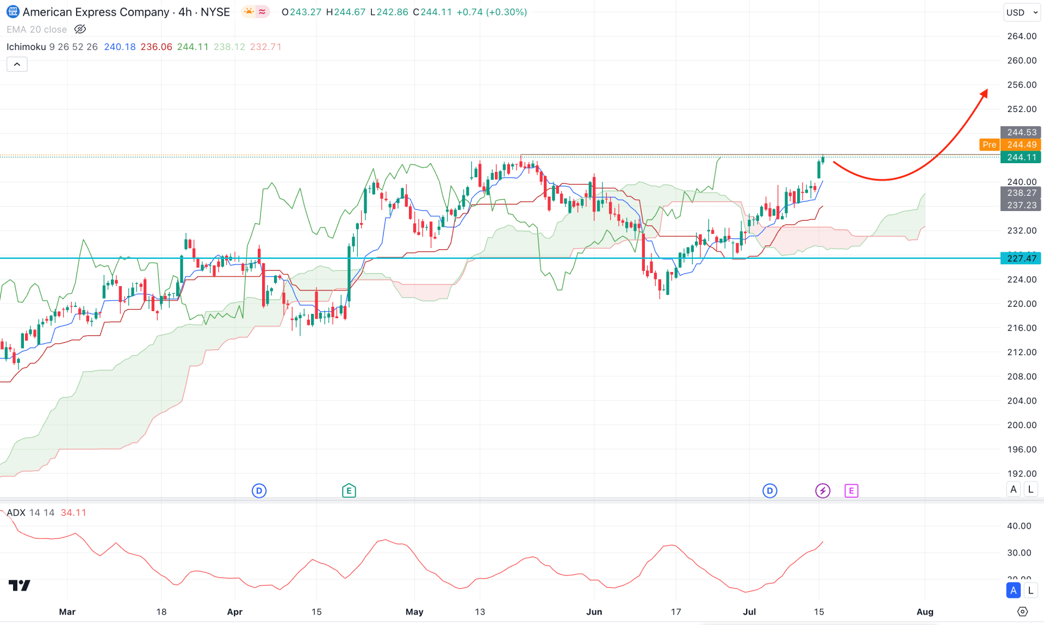Click the purple lightning event marker
Viewport: 1044px width, 625px height.
823,491
